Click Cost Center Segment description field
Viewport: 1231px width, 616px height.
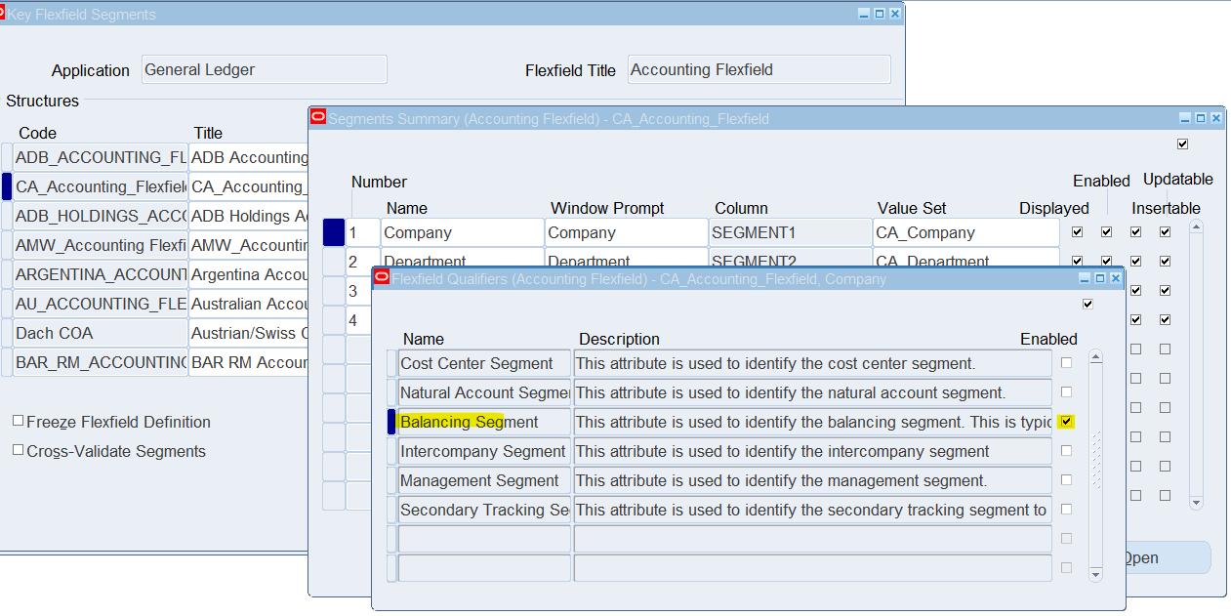click(812, 363)
